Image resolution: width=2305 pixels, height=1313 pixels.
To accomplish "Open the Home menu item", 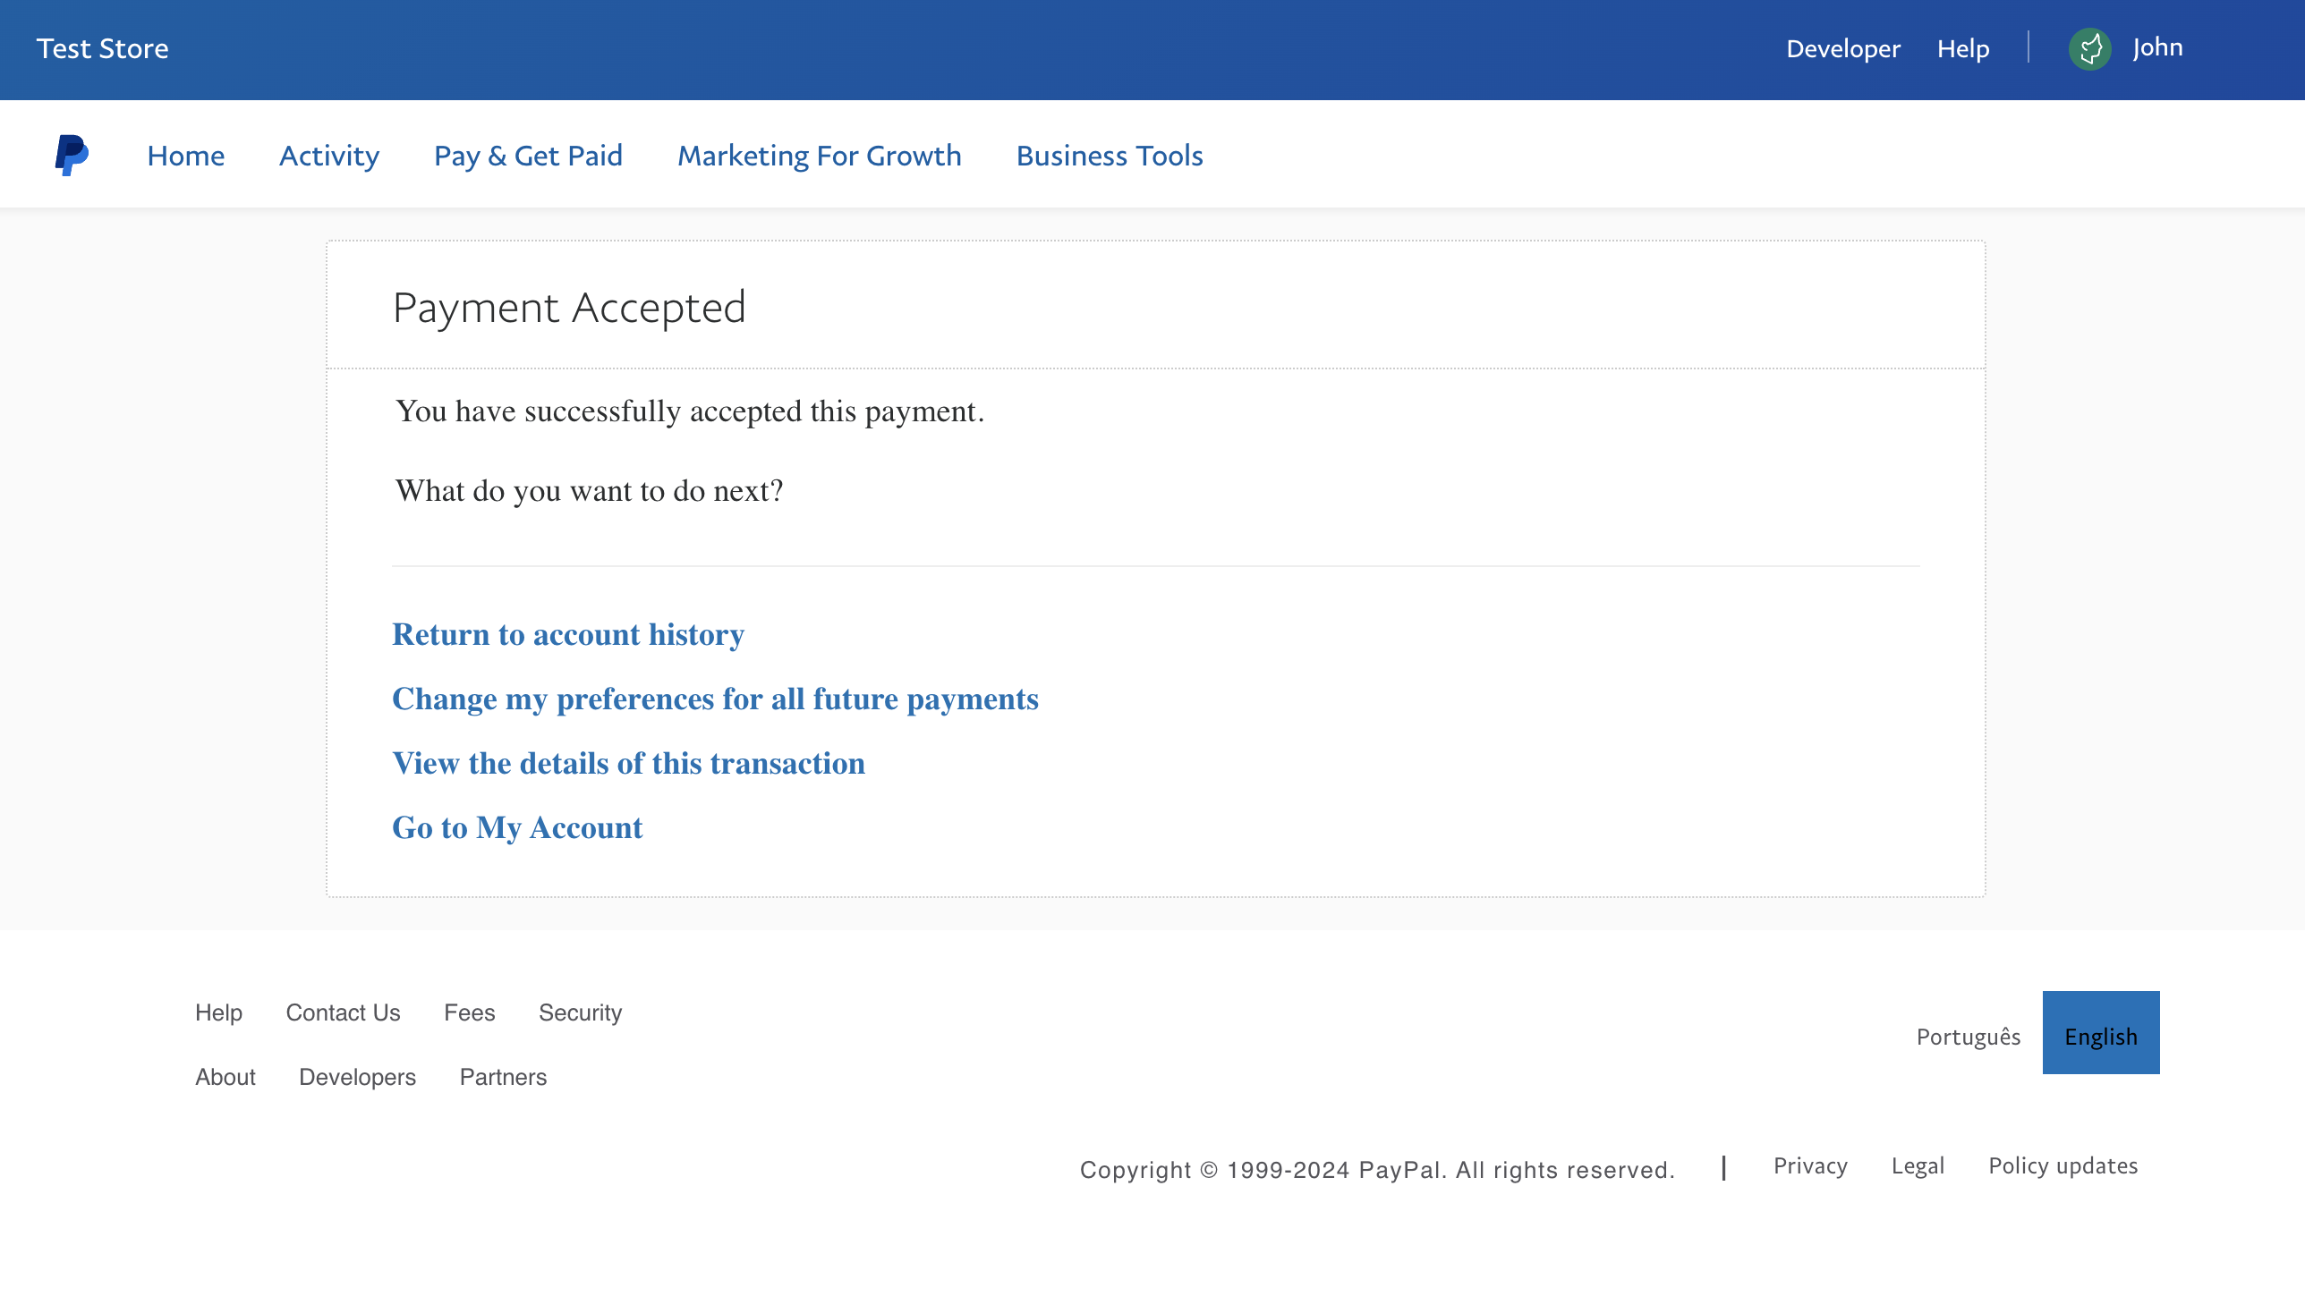I will [186, 155].
